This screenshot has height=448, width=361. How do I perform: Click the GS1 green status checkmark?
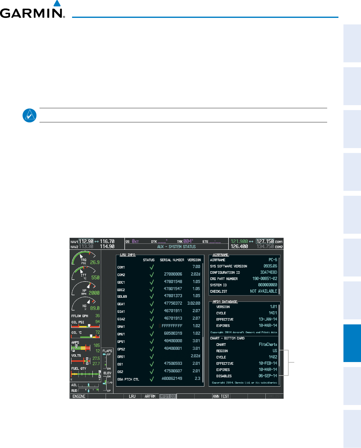(152, 364)
